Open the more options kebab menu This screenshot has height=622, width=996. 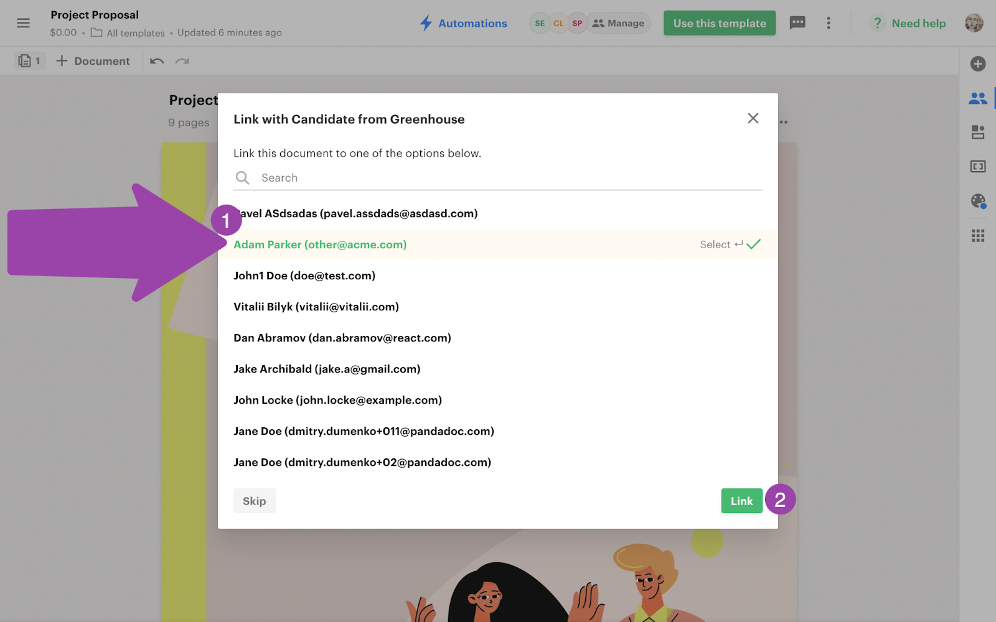pos(829,23)
